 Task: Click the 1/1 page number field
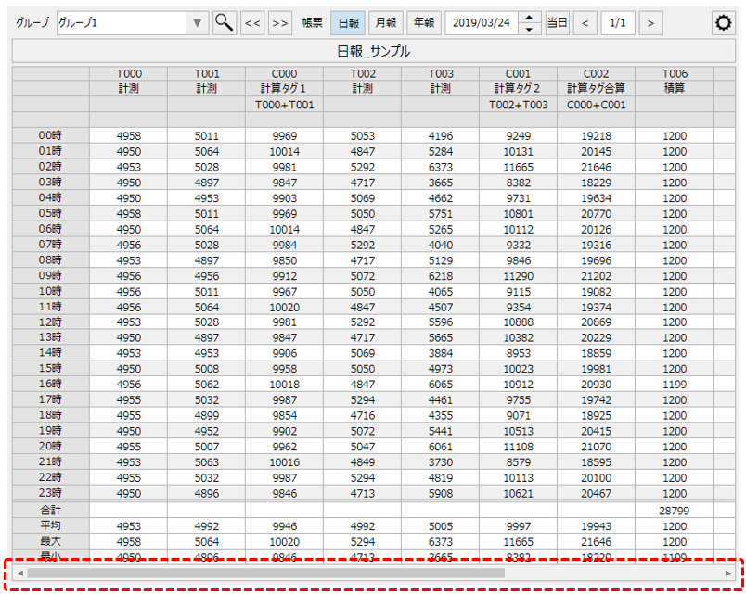tap(617, 23)
